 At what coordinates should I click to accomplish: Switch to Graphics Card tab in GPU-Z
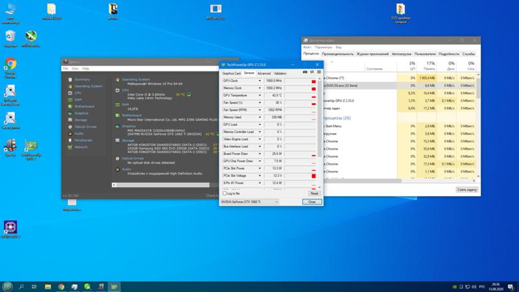pos(232,73)
